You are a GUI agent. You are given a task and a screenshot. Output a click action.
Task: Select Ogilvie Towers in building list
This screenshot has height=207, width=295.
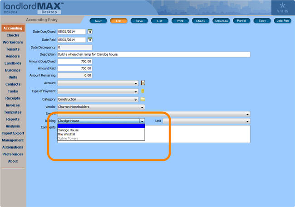101,139
